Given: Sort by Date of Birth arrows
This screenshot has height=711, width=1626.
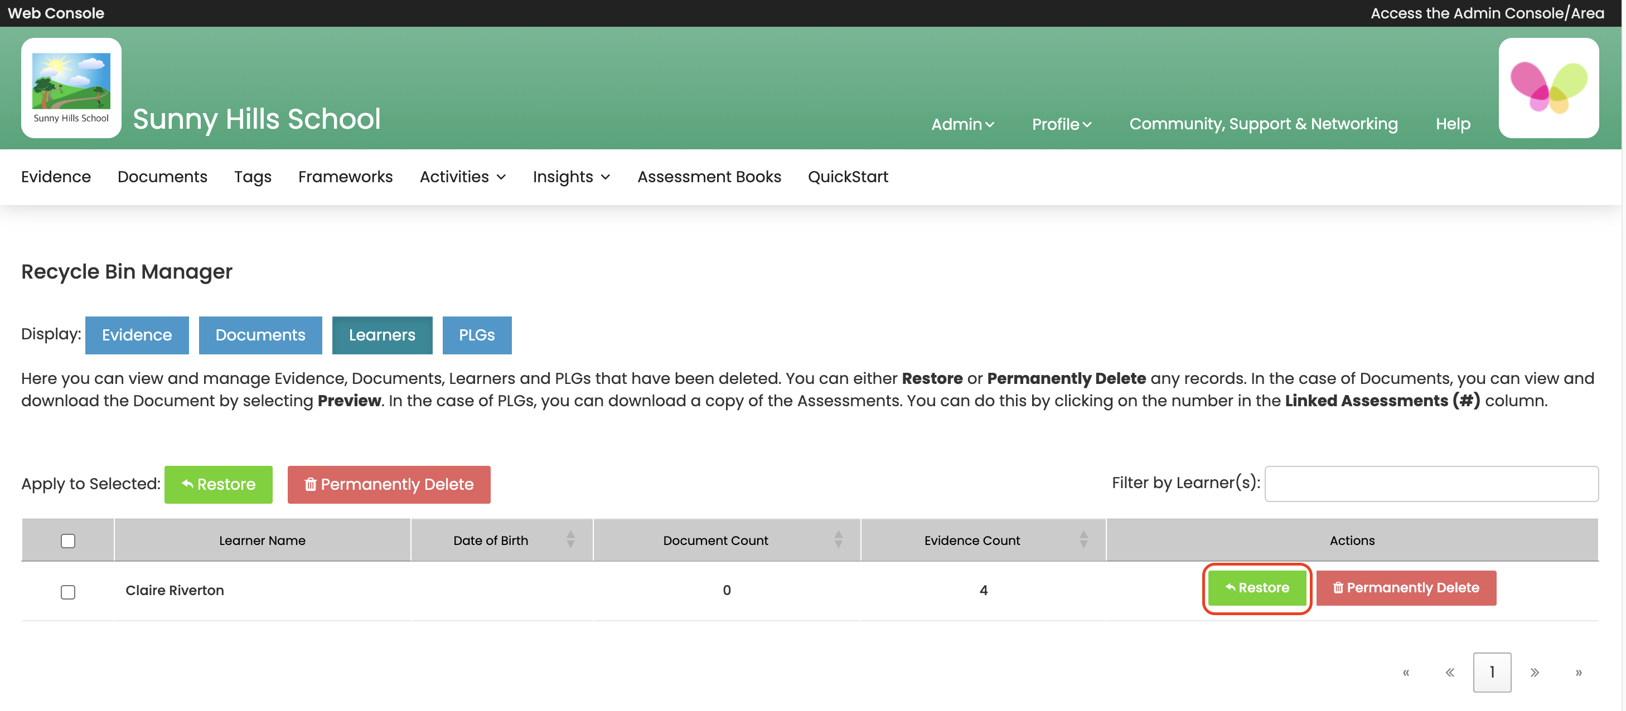Looking at the screenshot, I should 570,539.
